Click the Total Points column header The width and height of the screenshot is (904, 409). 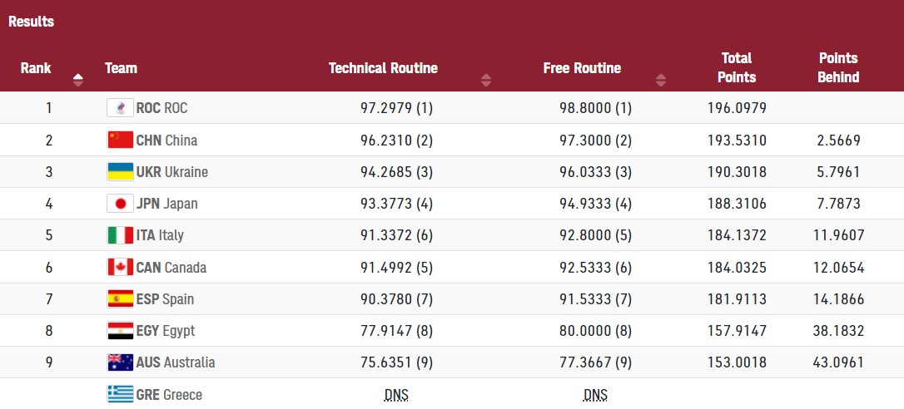pyautogui.click(x=737, y=67)
